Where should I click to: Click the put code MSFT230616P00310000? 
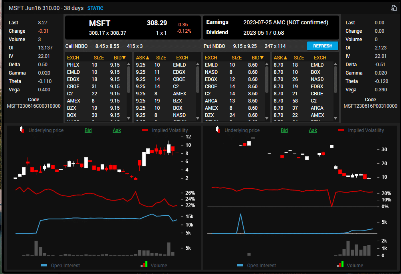(x=370, y=106)
